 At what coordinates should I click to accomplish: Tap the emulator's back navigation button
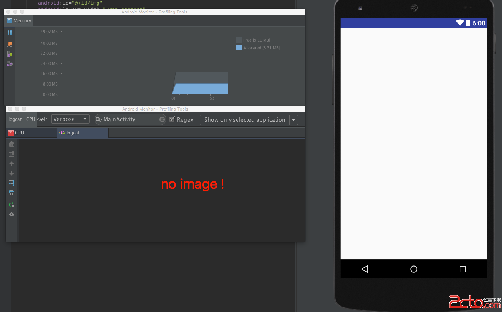[x=365, y=269]
